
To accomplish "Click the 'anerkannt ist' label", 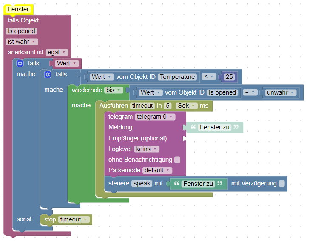I will (x=26, y=52).
